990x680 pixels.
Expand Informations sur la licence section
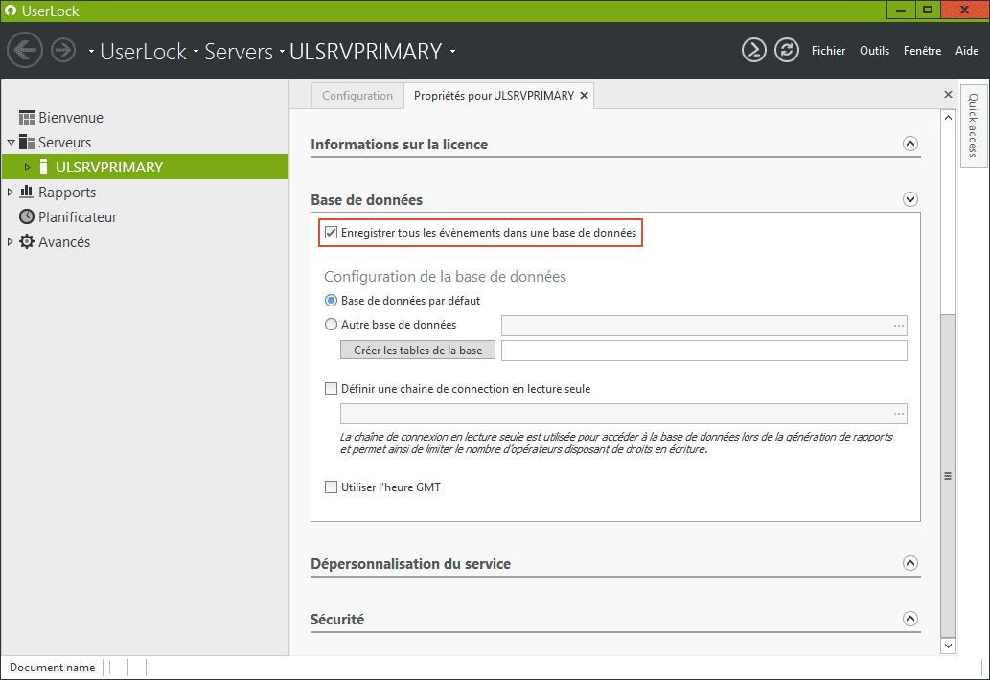(x=909, y=144)
